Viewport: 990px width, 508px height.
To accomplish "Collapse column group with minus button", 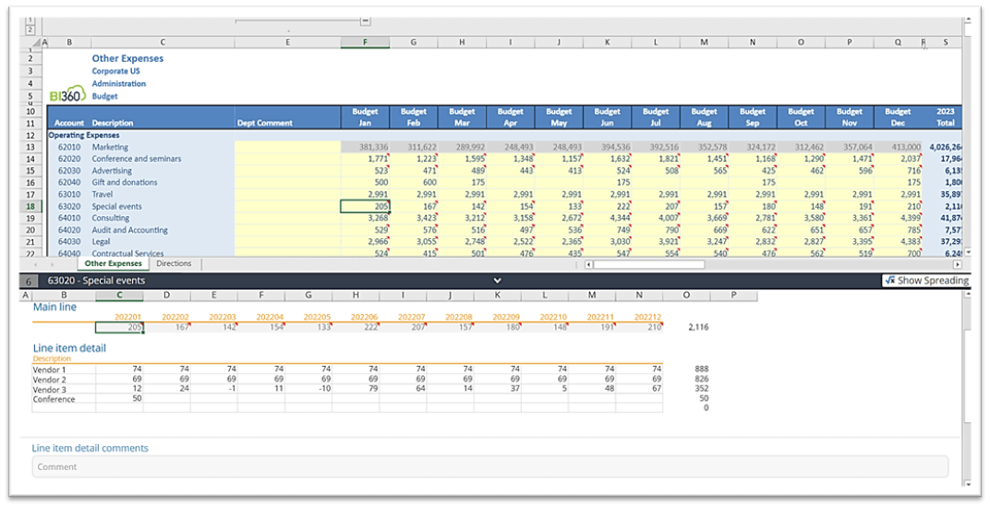I will pos(365,20).
